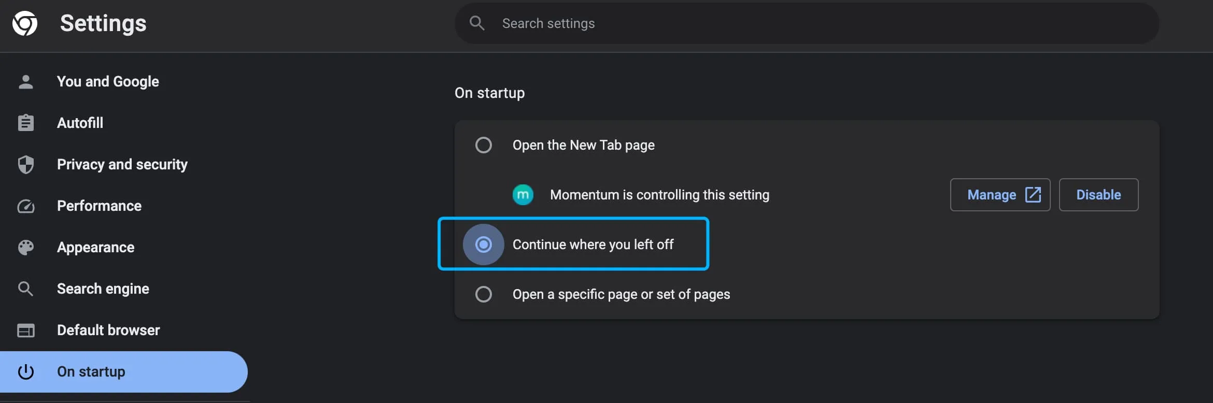Viewport: 1213px width, 403px height.
Task: Go to Privacy and security settings
Action: tap(122, 164)
